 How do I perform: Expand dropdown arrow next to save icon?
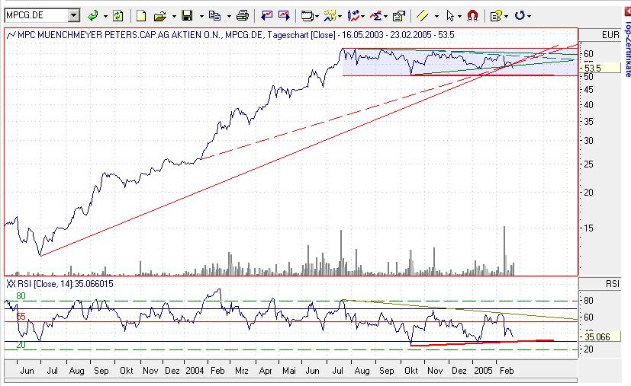[x=201, y=17]
